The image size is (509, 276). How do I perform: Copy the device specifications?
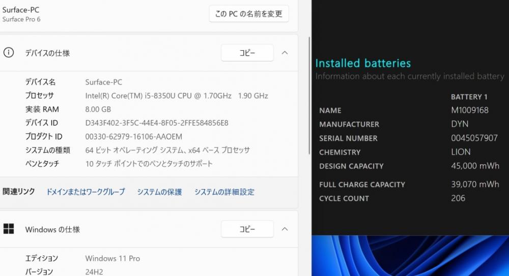pyautogui.click(x=247, y=53)
